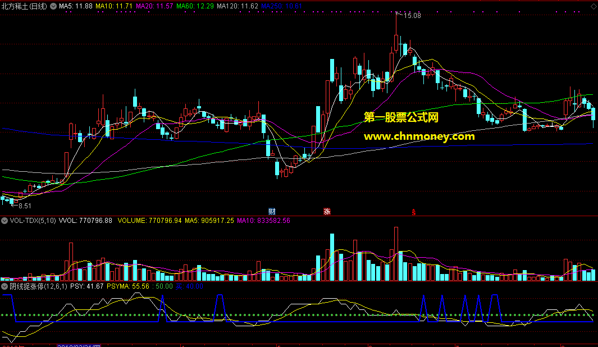The width and height of the screenshot is (598, 347).
Task: Click the 15.08 high price label
Action: click(412, 16)
